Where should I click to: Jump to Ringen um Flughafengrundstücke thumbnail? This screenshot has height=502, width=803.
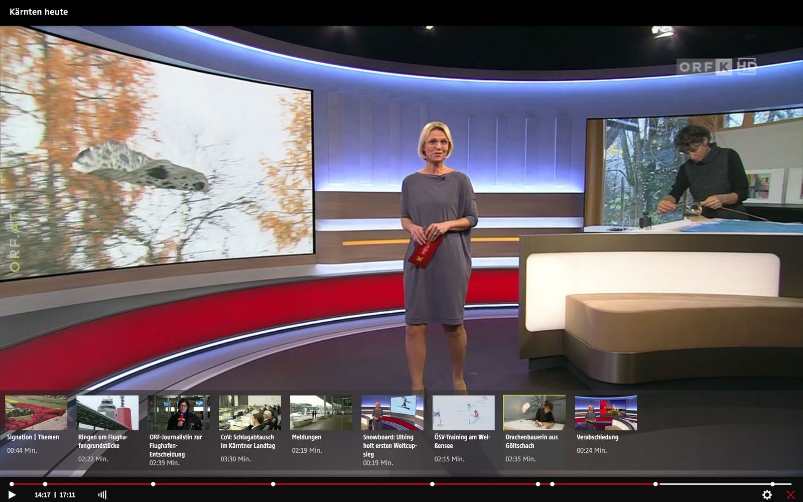tap(107, 413)
